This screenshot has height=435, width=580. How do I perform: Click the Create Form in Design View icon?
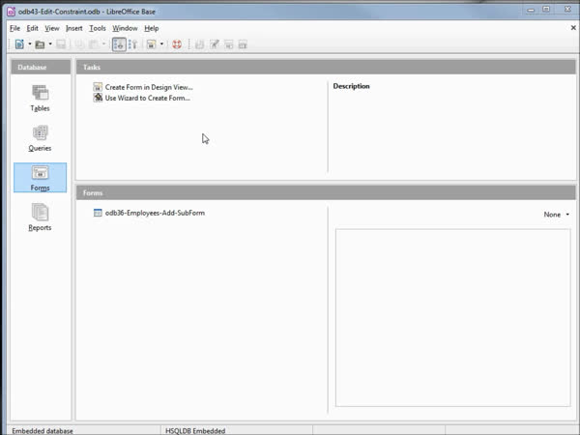tap(98, 87)
